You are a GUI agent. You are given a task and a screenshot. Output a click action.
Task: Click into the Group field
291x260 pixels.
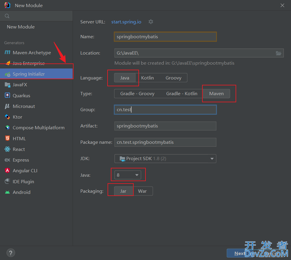point(165,110)
